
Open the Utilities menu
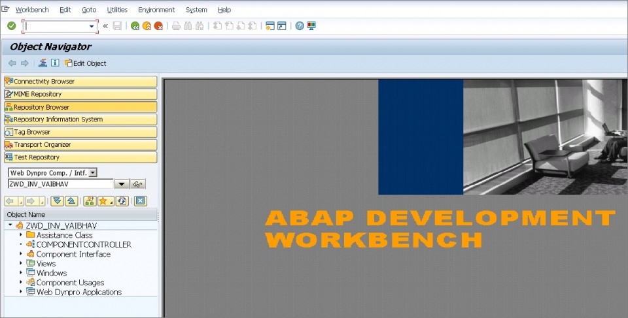pos(117,10)
